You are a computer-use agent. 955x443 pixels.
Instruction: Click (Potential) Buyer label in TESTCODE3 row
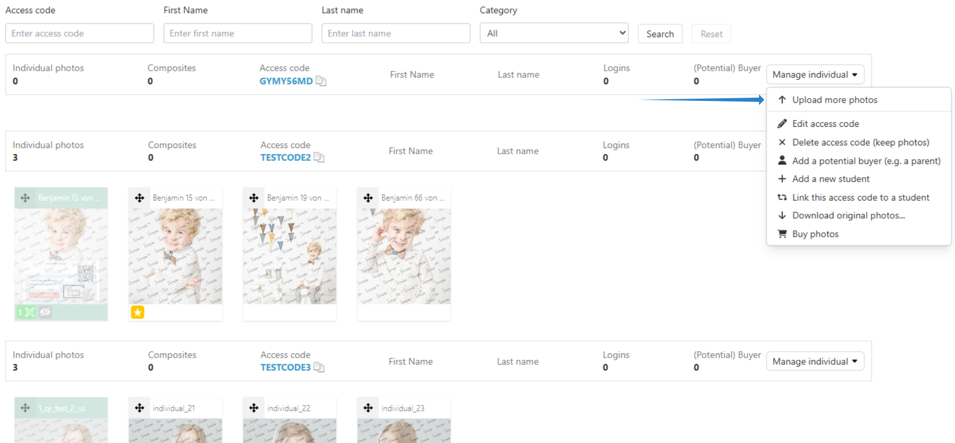pos(727,355)
